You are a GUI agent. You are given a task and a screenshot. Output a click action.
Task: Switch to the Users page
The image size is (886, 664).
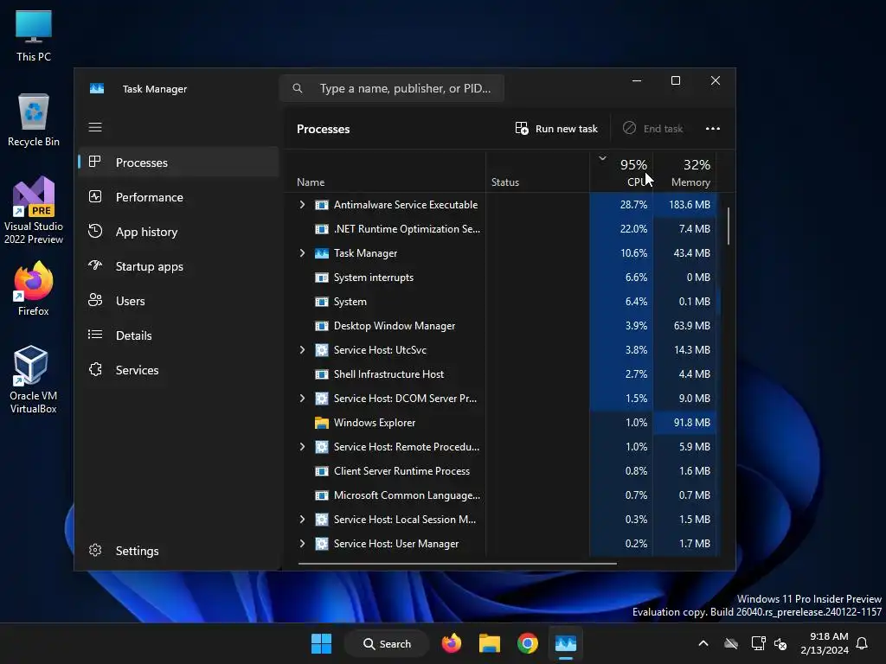coord(178,300)
